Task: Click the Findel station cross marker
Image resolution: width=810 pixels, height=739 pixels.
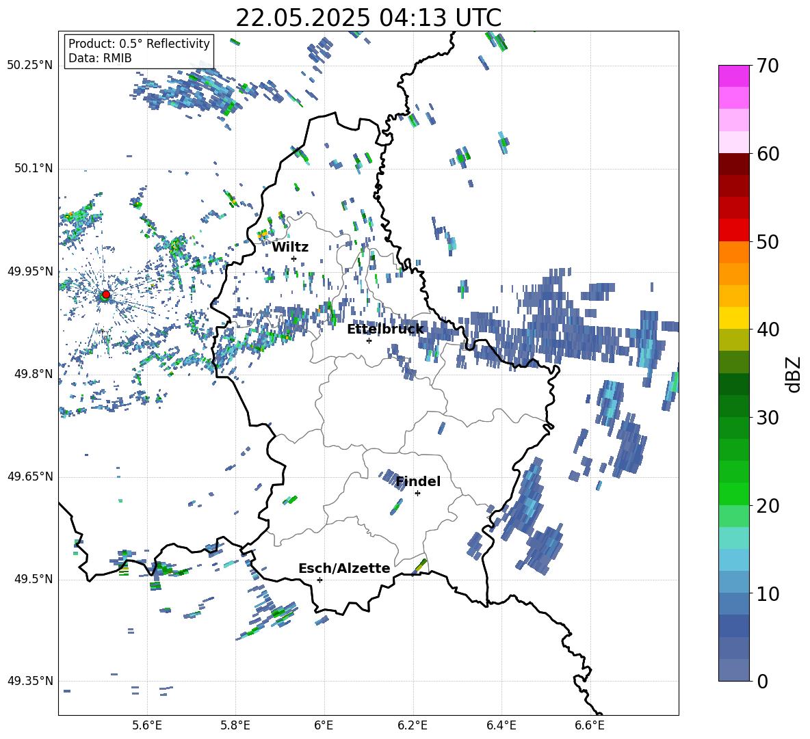Action: (x=417, y=494)
